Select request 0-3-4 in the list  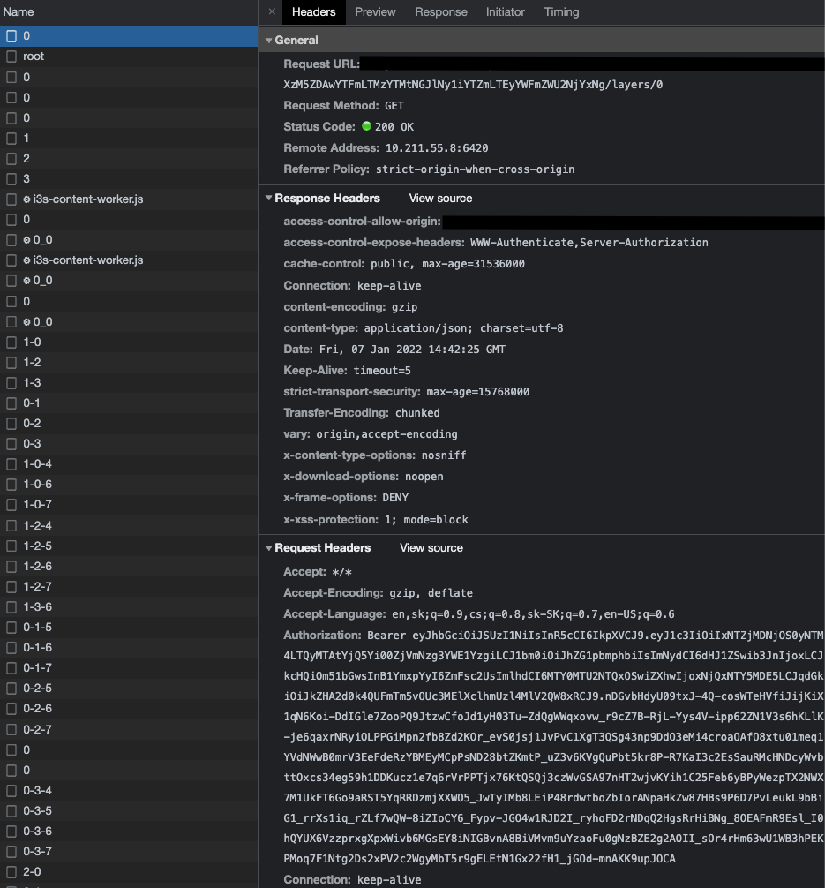(129, 791)
